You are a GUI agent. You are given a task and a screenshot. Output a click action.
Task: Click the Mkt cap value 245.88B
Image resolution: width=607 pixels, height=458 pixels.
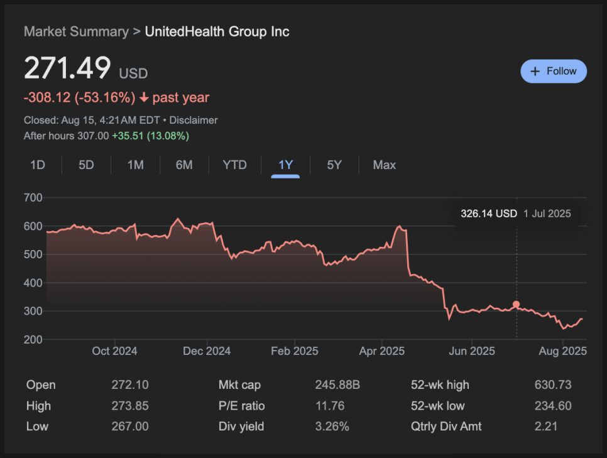pyautogui.click(x=337, y=385)
